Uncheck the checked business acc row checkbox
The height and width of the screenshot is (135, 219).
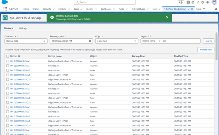(x=8, y=89)
